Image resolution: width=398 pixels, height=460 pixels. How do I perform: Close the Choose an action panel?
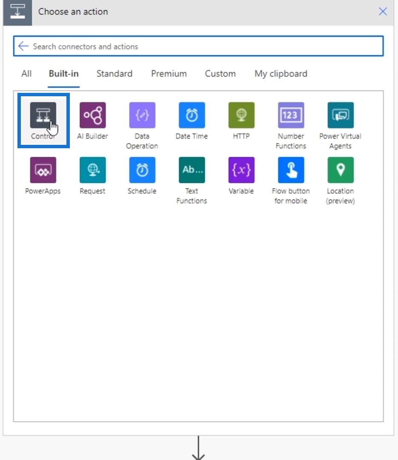(383, 11)
